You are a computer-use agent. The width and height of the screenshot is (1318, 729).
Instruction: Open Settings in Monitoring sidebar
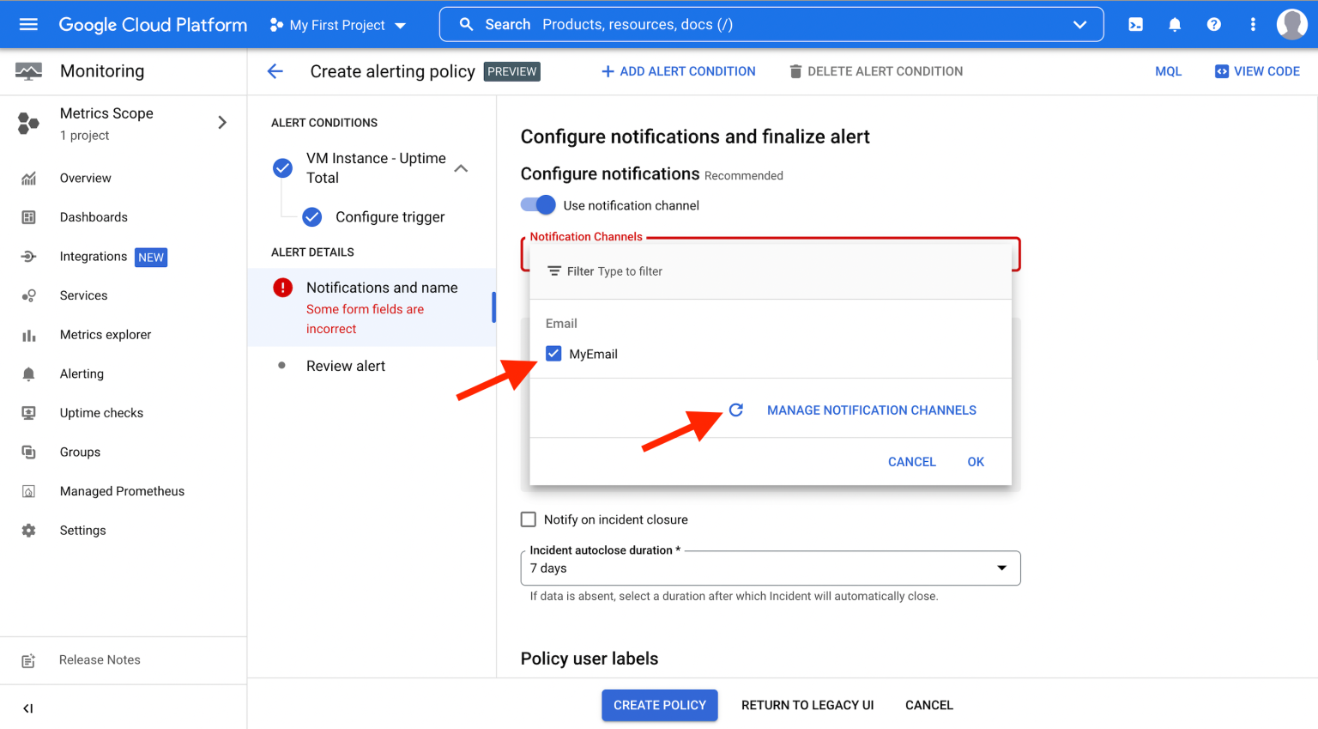(x=83, y=531)
